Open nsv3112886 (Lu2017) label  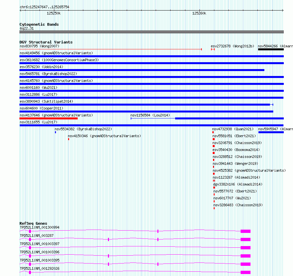39,94
